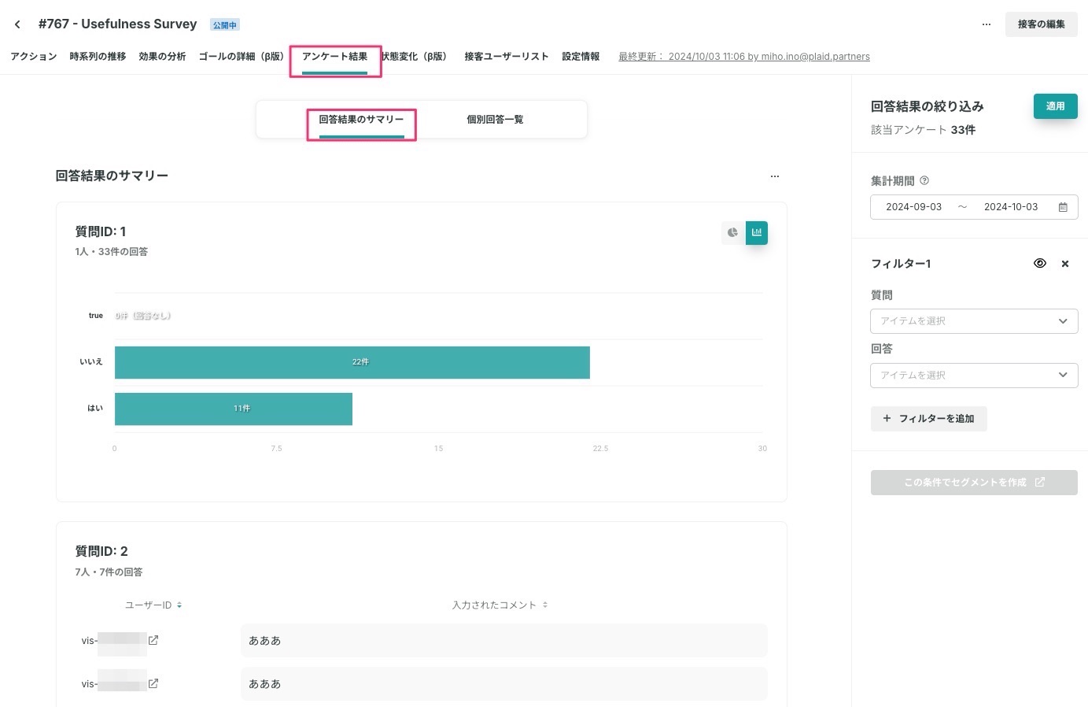Open the ゴールの詳細（β版）tab
Image resolution: width=1088 pixels, height=707 pixels.
pos(243,57)
